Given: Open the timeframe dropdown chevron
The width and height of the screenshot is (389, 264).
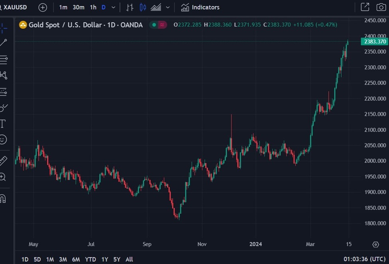Looking at the screenshot, I should coord(113,7).
